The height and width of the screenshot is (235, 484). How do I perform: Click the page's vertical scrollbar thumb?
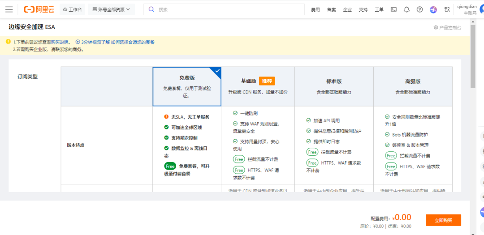coord(473,56)
